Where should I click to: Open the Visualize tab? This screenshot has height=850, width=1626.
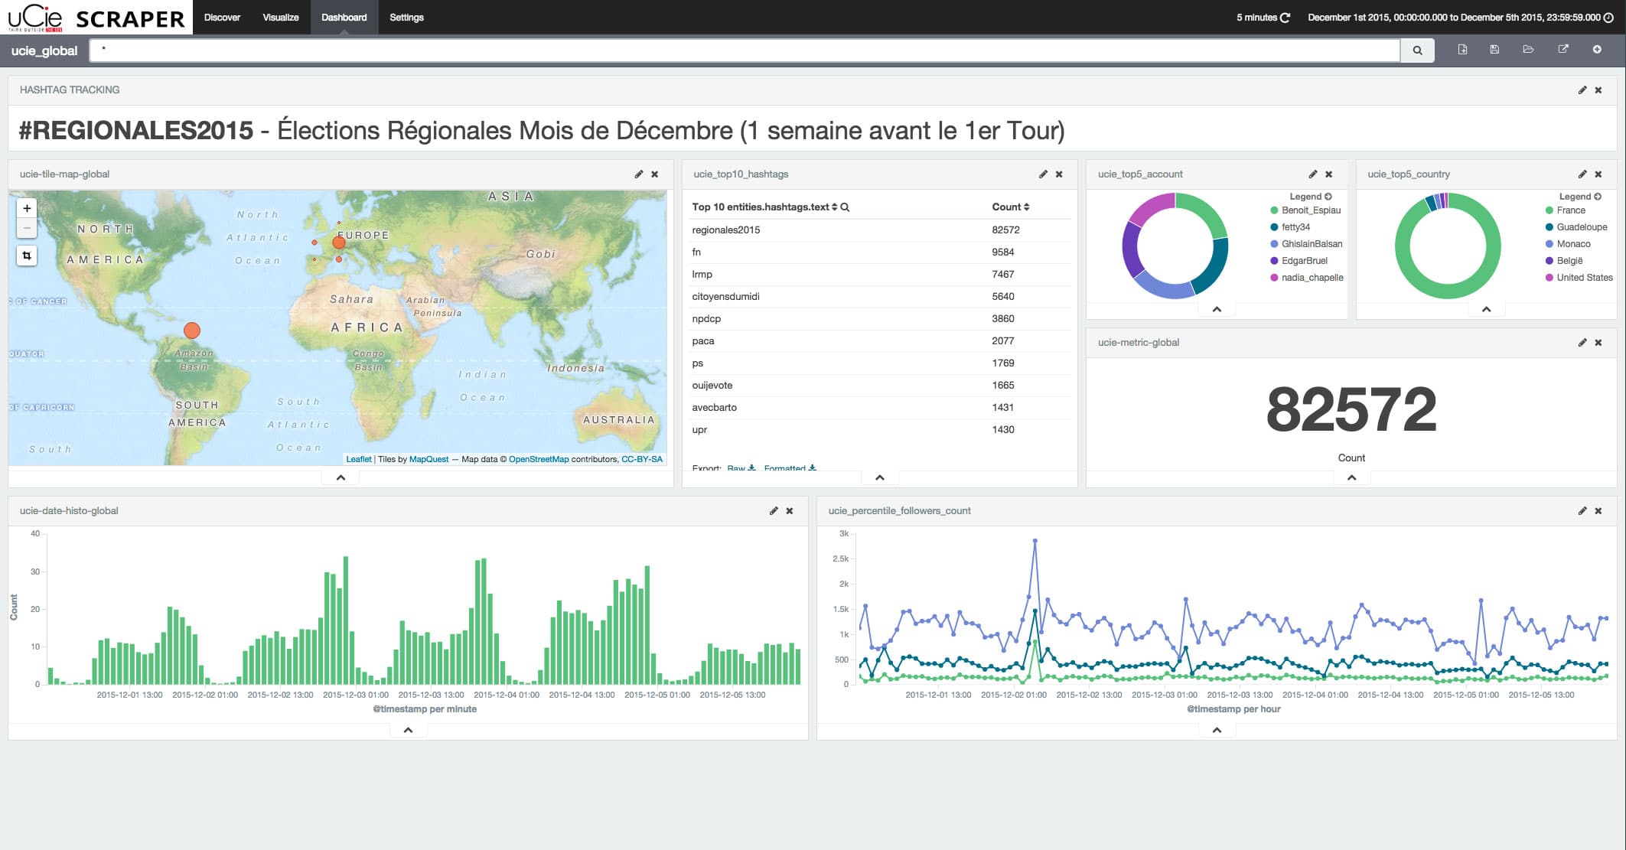click(280, 18)
